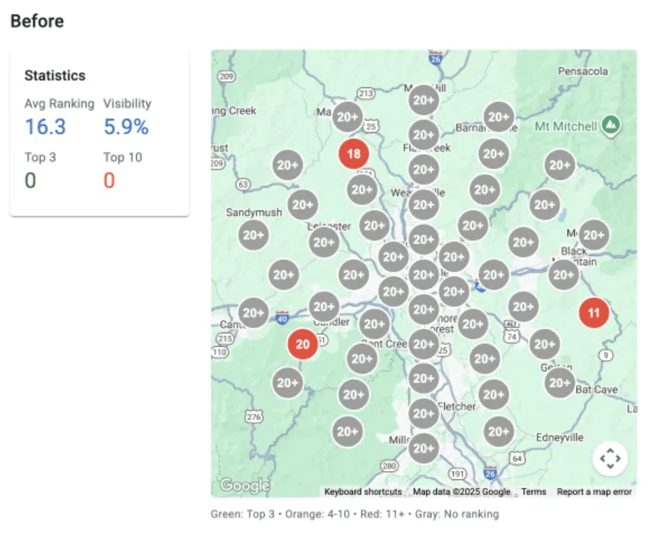Click the Statistics card heading
This screenshot has width=648, height=540.
[x=55, y=76]
